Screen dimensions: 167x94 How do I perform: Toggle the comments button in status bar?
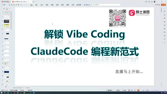point(124,90)
